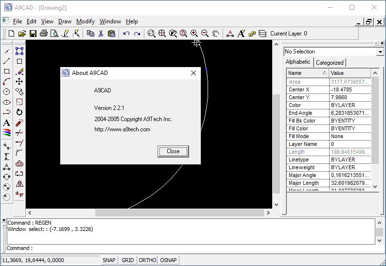
Task: Choose the Erase tool
Action: click(x=19, y=71)
